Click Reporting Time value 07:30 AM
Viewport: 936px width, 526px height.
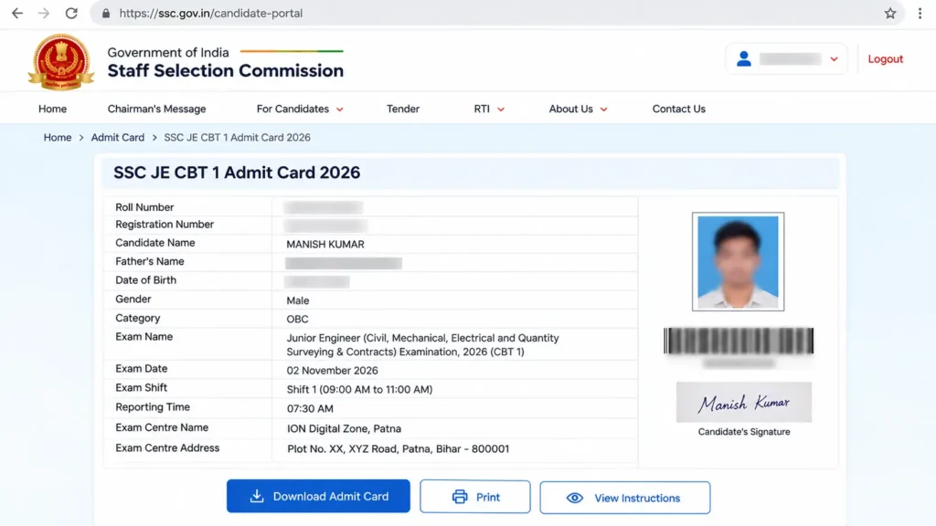click(x=310, y=408)
